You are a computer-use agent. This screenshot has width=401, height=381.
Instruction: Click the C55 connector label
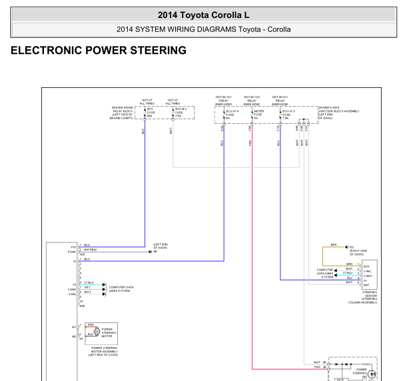[250, 129]
